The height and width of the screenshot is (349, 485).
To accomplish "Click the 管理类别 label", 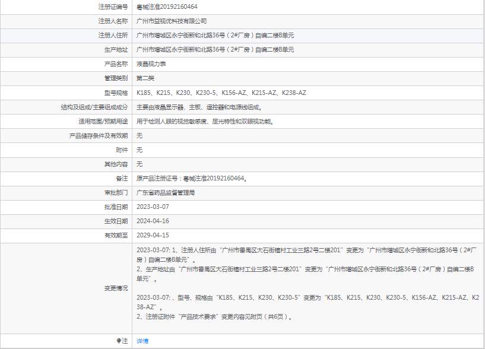I will point(116,78).
